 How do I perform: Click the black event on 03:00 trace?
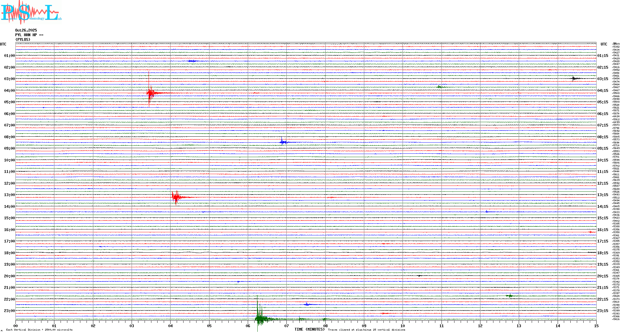574,79
